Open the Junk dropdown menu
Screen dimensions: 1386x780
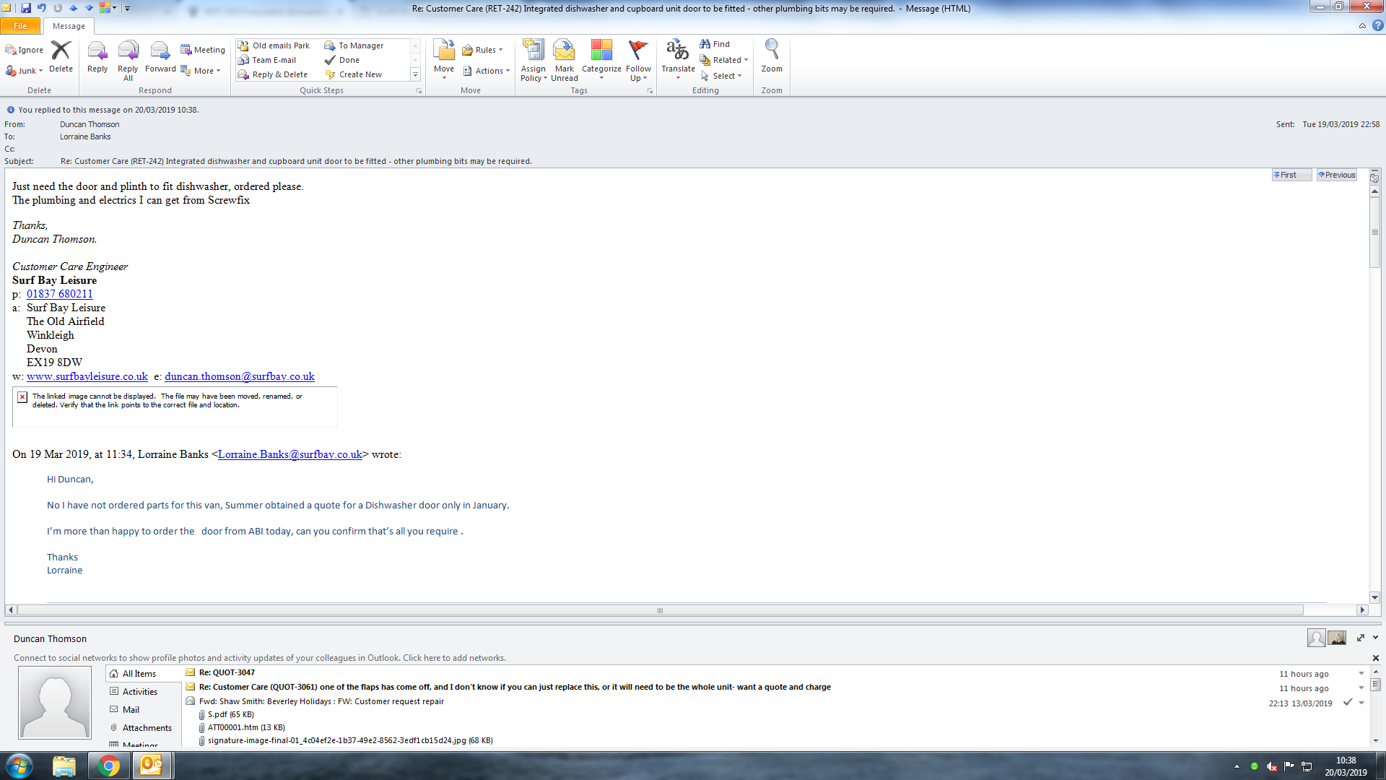[x=27, y=71]
